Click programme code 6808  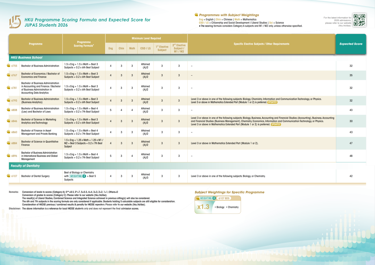pos(14,110)
